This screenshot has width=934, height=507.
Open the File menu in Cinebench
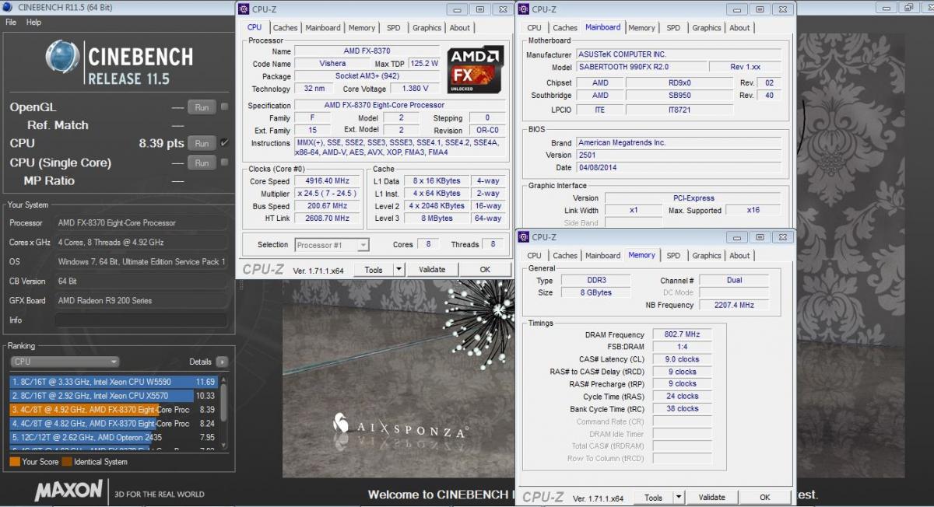[11, 23]
